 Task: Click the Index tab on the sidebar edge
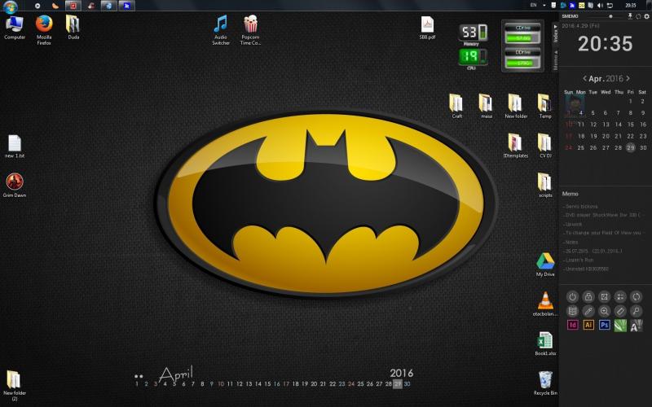(555, 33)
